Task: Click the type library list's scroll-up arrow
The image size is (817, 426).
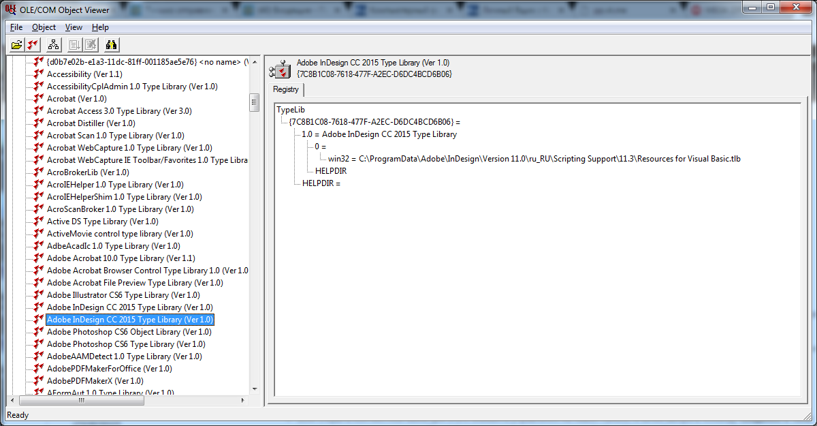Action: (255, 63)
